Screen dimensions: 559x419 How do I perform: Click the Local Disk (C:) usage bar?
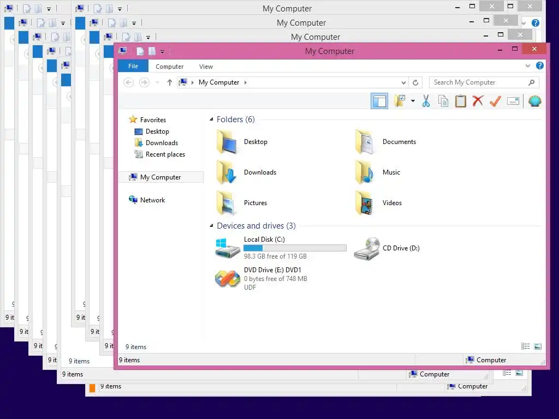tap(295, 248)
